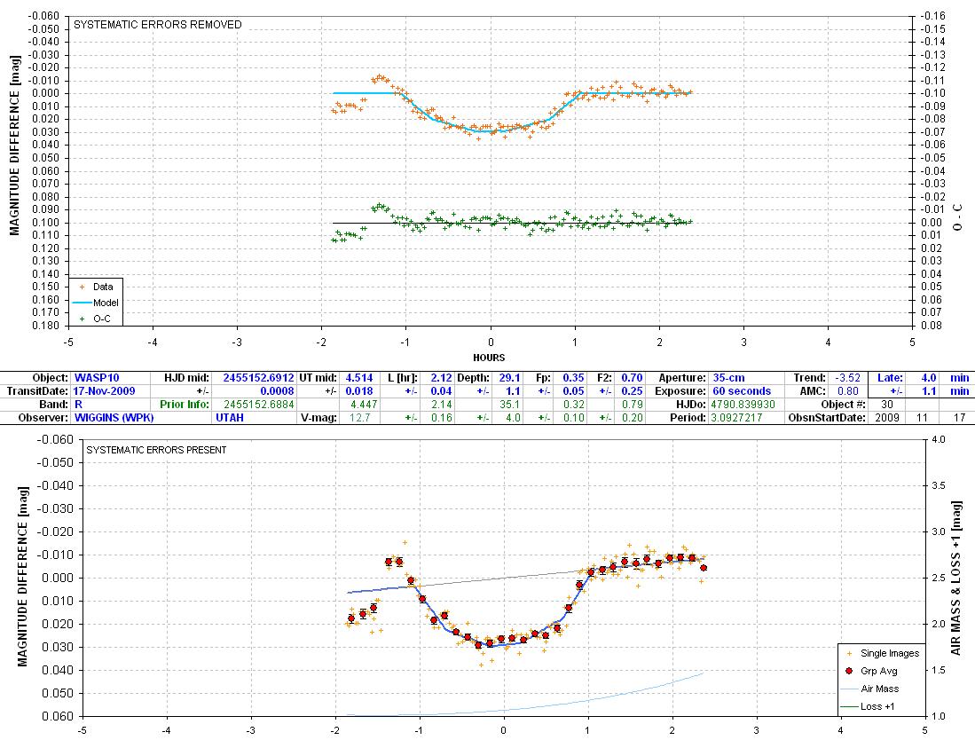975x740 pixels.
Task: Click the AIR MASS & LOSS +1 axis label
Action: (956, 579)
